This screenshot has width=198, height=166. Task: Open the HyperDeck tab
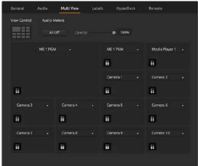[x=126, y=9]
